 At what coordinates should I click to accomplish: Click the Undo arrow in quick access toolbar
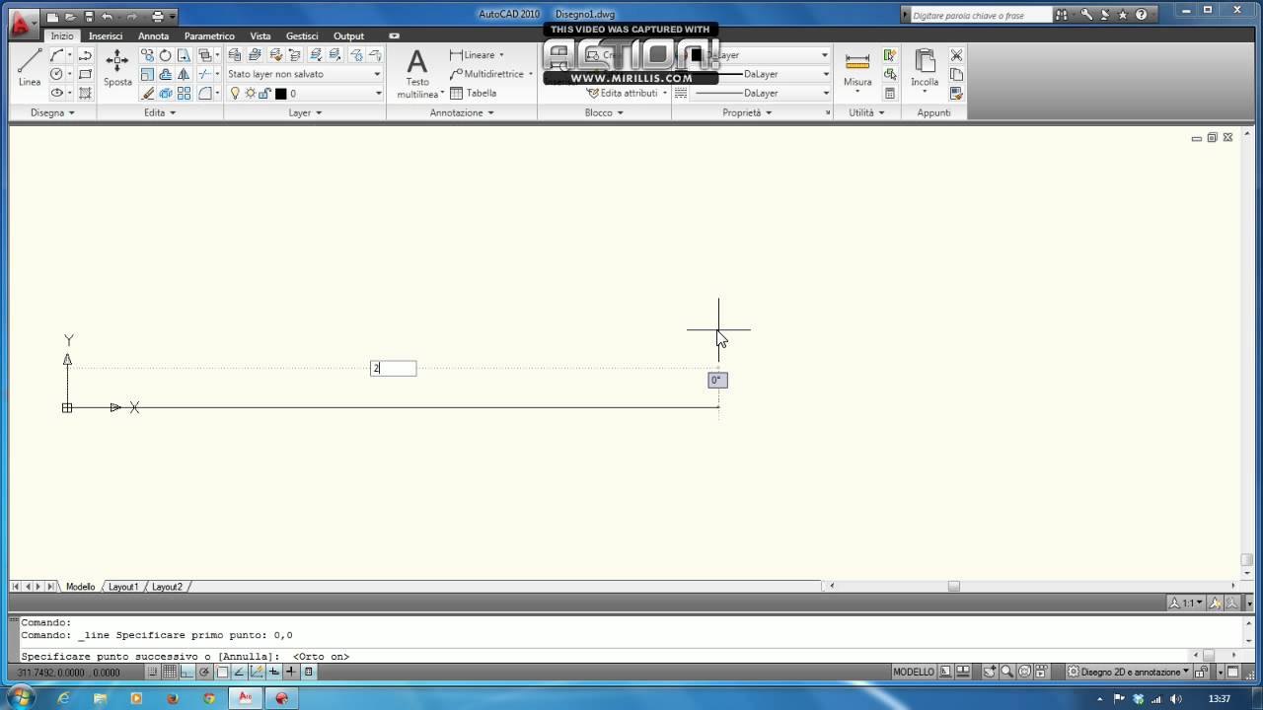click(x=107, y=17)
